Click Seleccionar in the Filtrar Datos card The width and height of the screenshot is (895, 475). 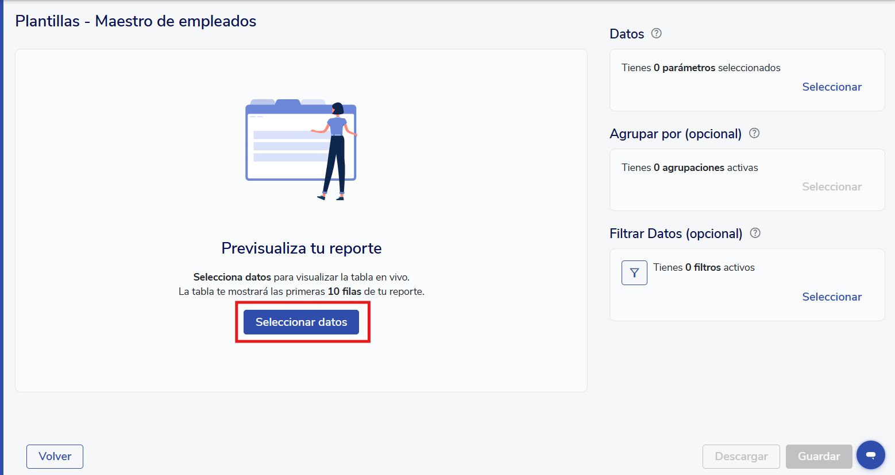coord(831,297)
